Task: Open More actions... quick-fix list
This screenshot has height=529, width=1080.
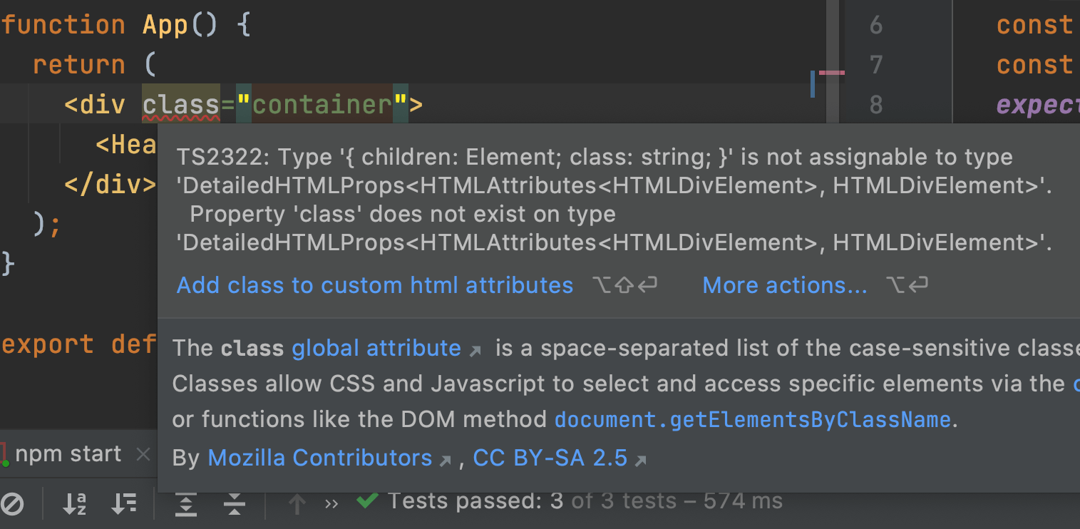Action: 785,285
